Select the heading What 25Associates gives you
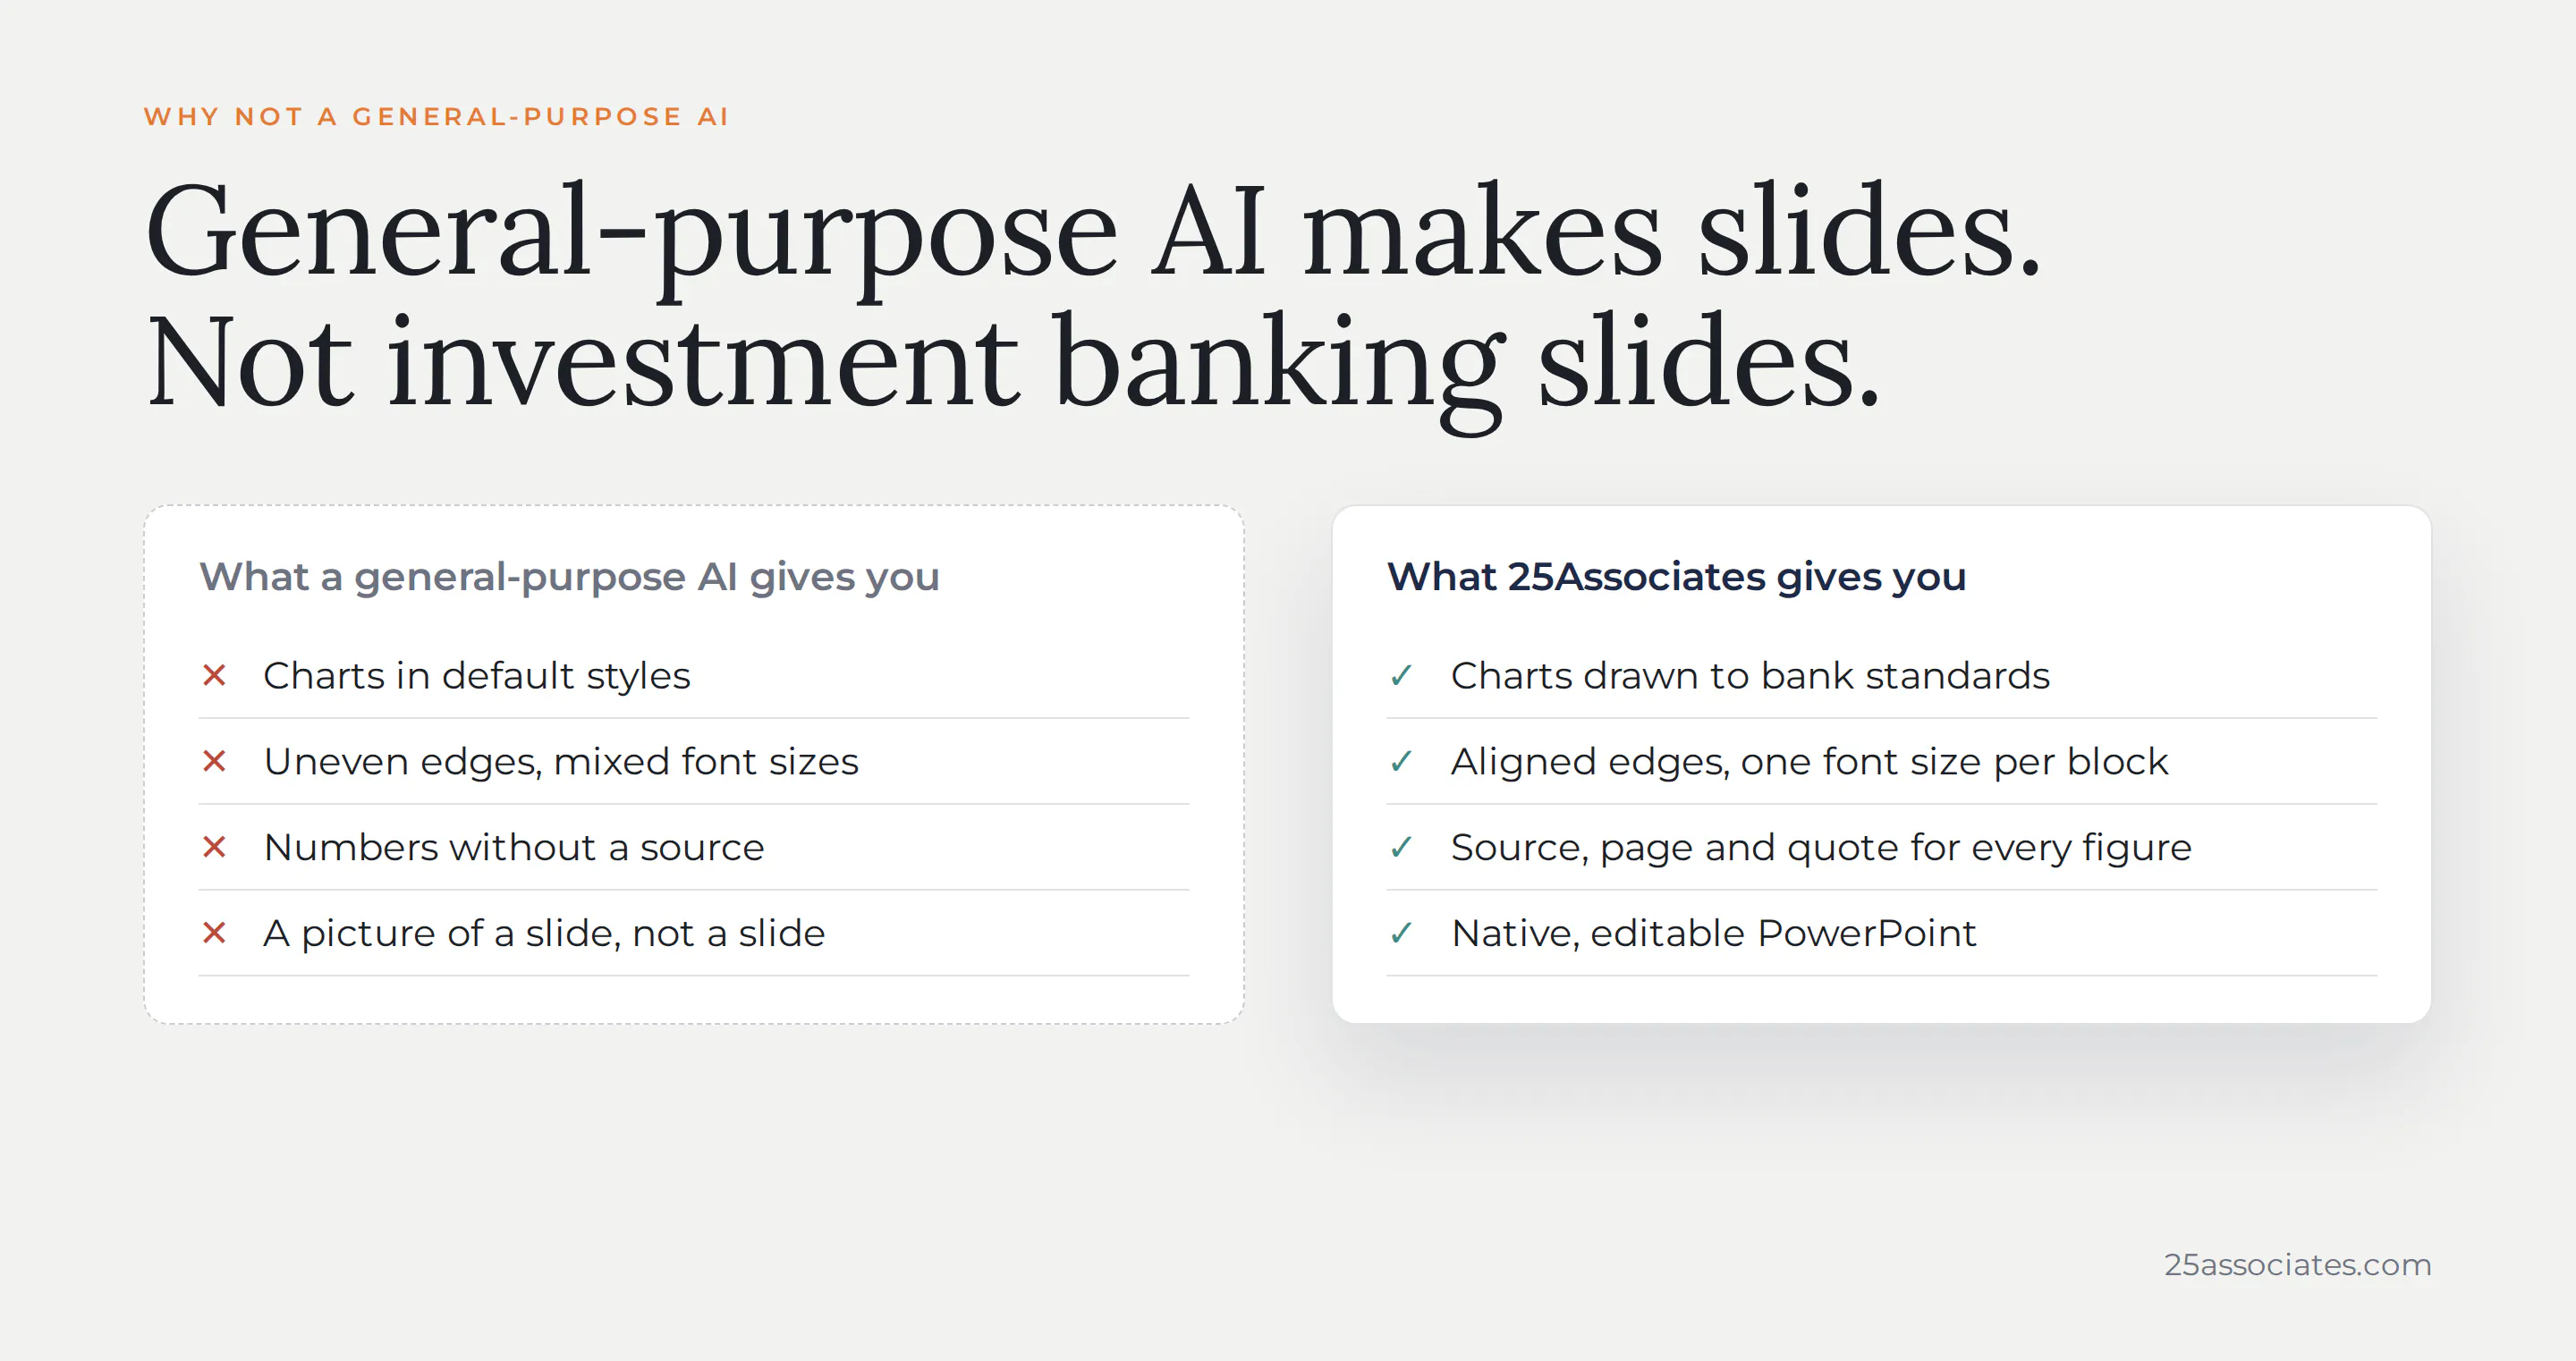The height and width of the screenshot is (1361, 2576). (x=1676, y=578)
